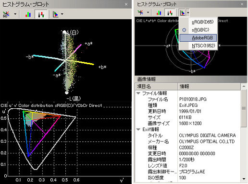248x184 pixels.
Task: Click the 項目名 column header
Action: (156, 86)
